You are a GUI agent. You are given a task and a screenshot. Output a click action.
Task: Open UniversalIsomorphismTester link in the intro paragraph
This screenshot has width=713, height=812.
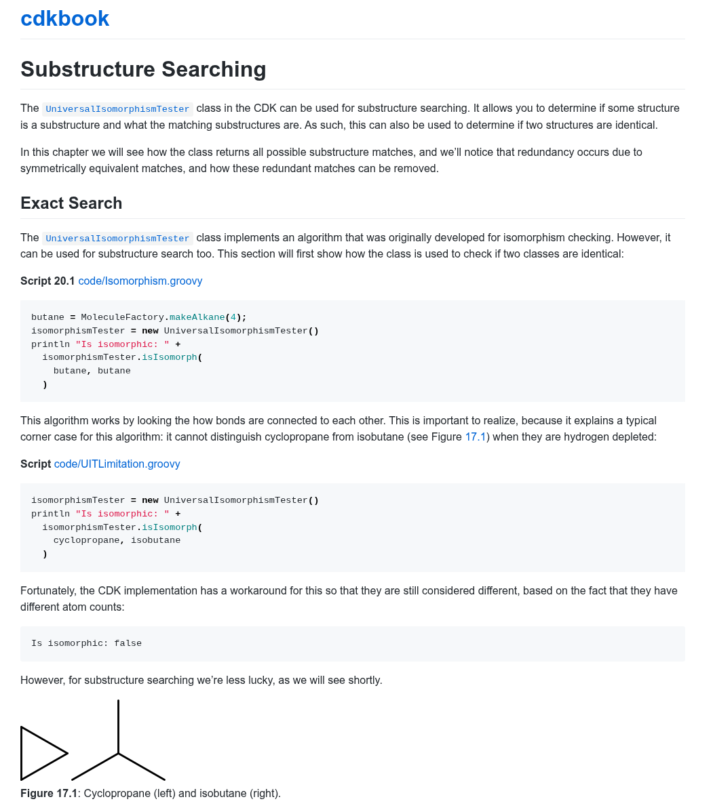pyautogui.click(x=117, y=109)
